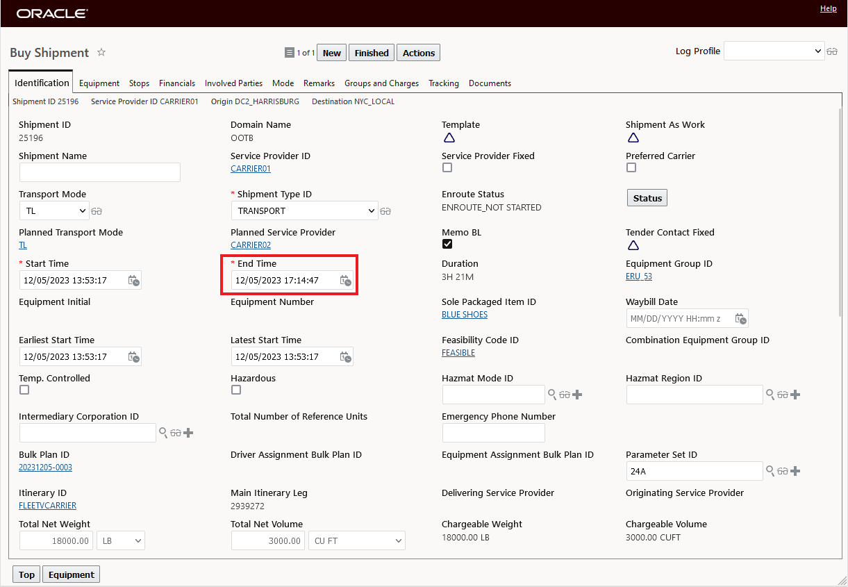Image resolution: width=848 pixels, height=587 pixels.
Task: Switch to the Involved Parties tab
Action: point(233,83)
